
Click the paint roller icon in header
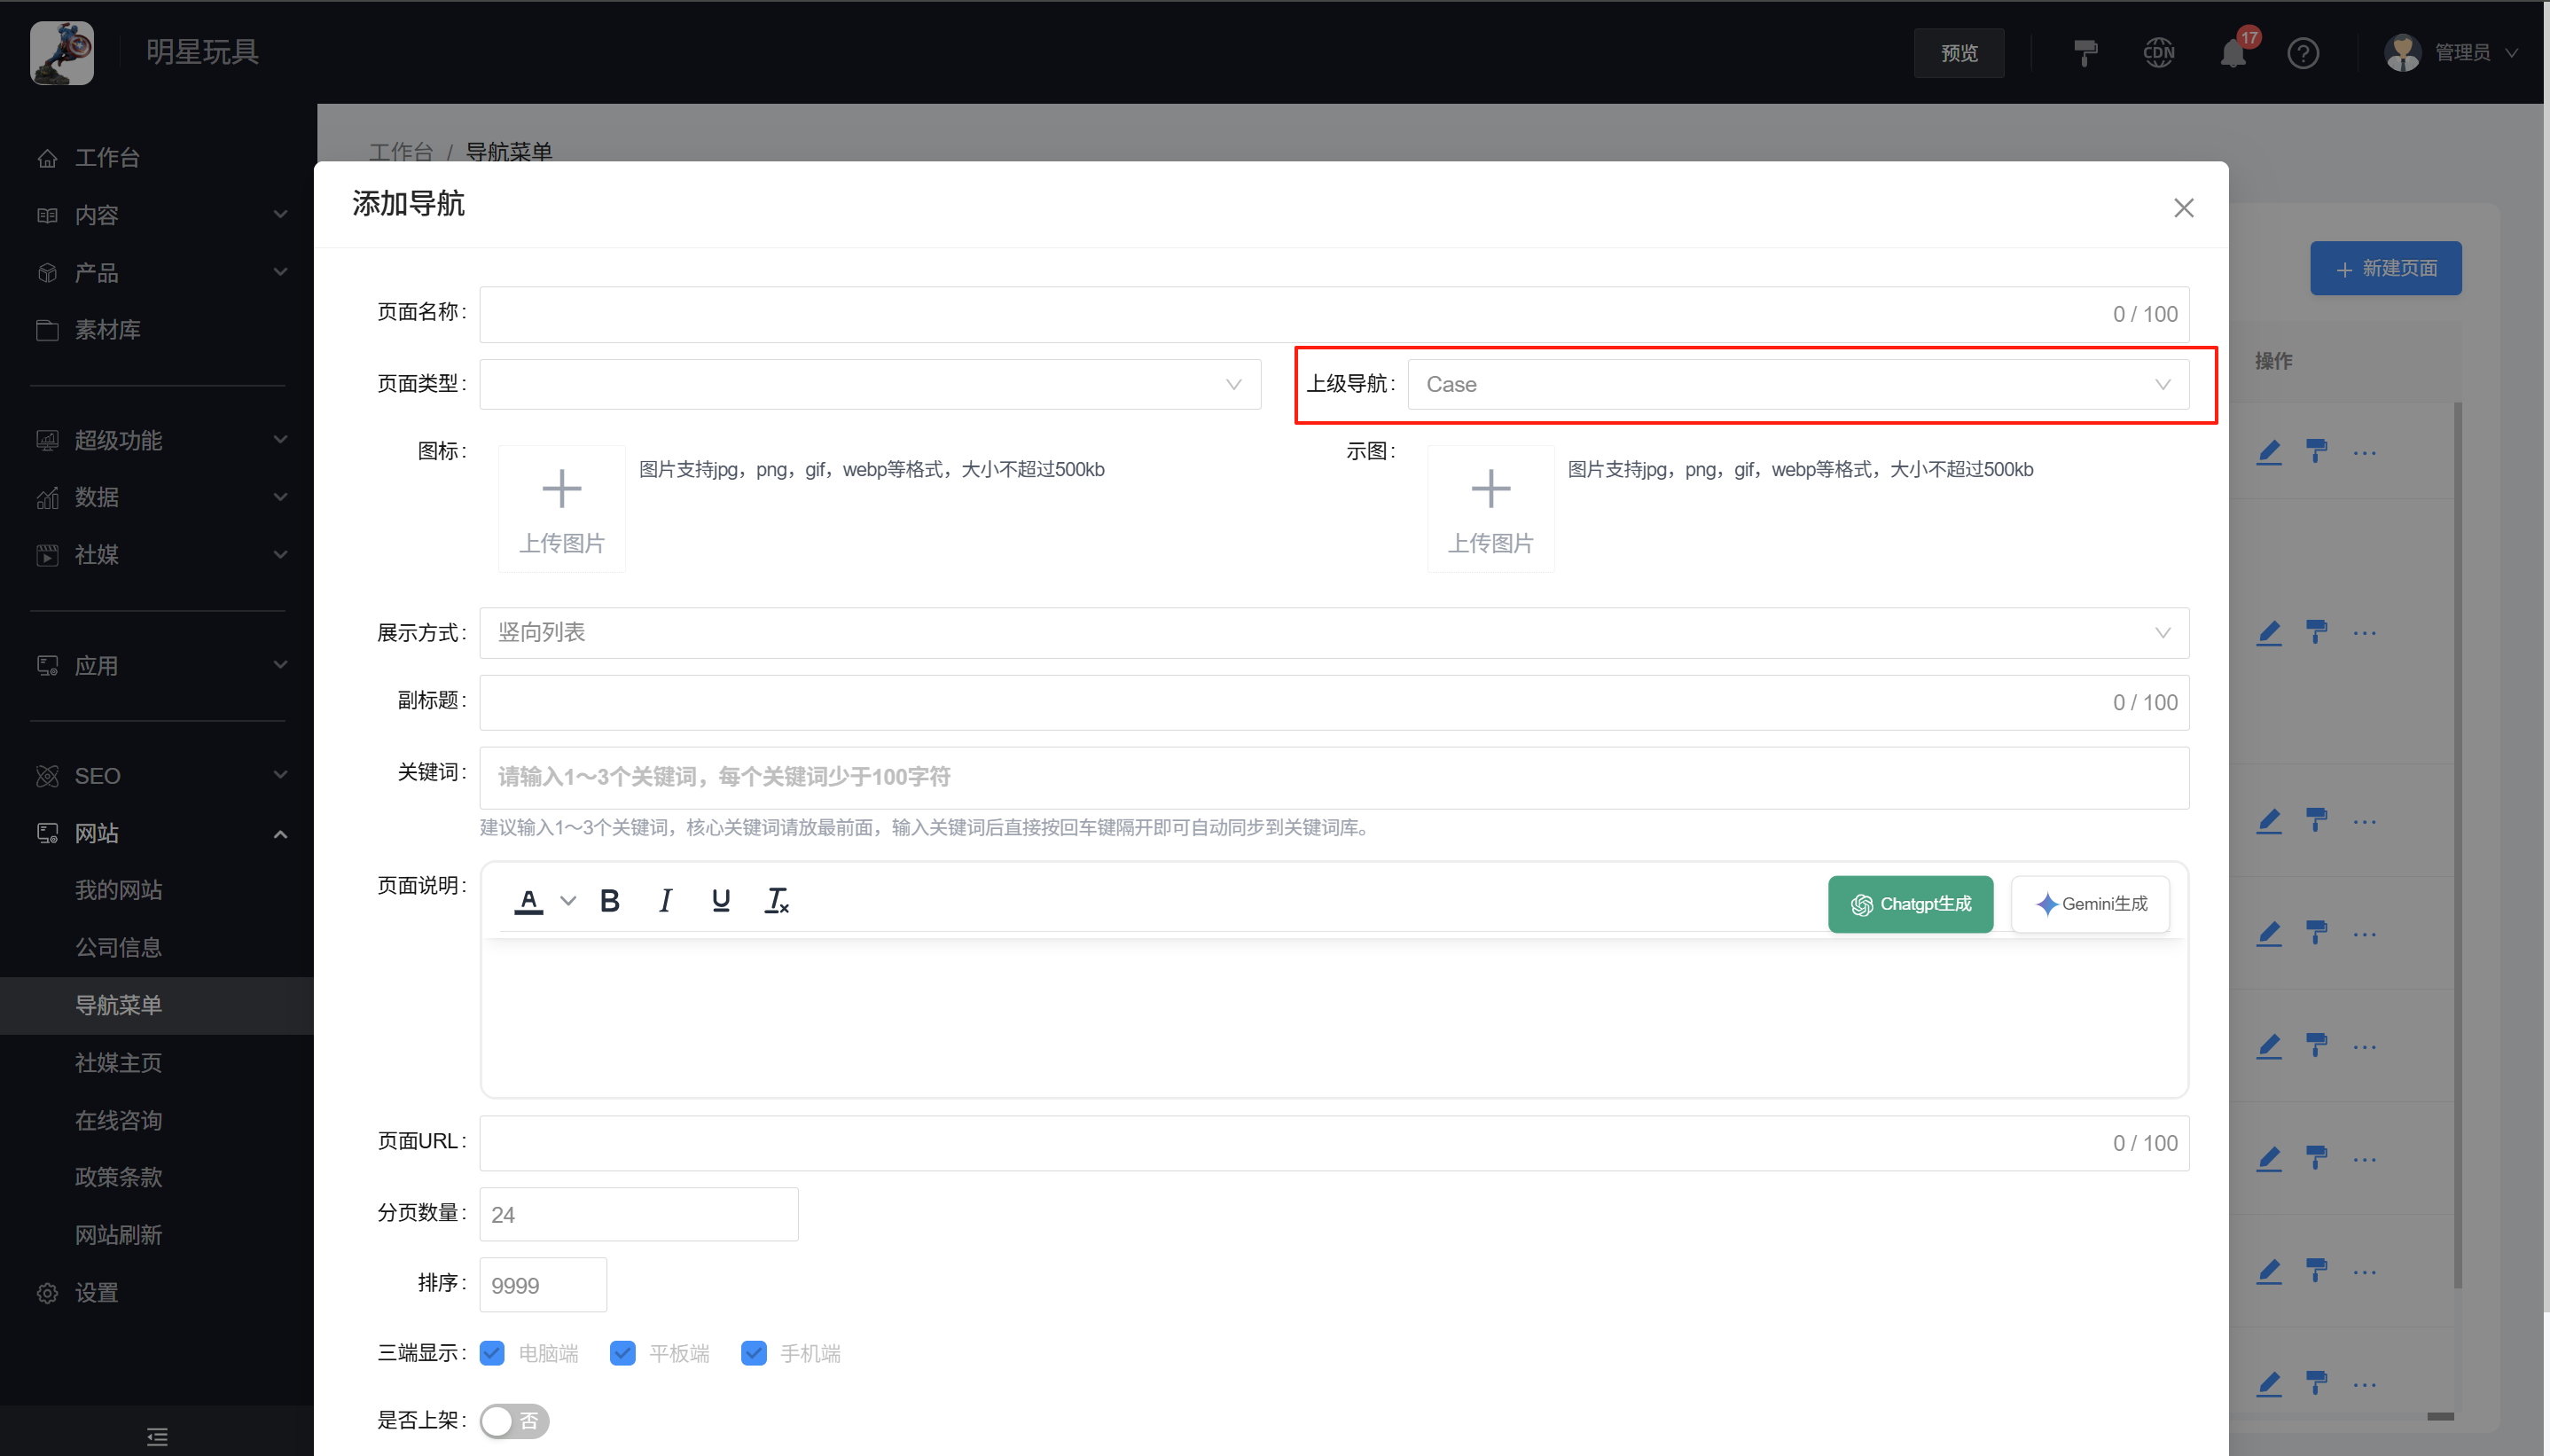coord(2085,53)
